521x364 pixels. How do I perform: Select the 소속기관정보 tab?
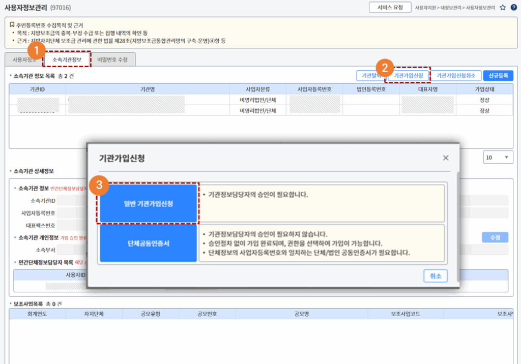tap(67, 59)
